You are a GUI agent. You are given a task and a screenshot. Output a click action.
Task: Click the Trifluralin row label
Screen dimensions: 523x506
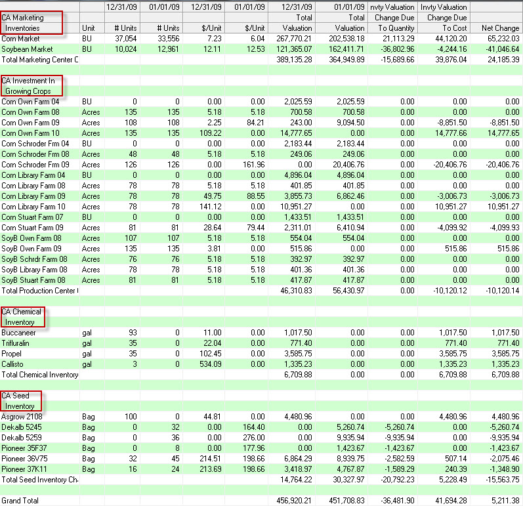pos(16,343)
